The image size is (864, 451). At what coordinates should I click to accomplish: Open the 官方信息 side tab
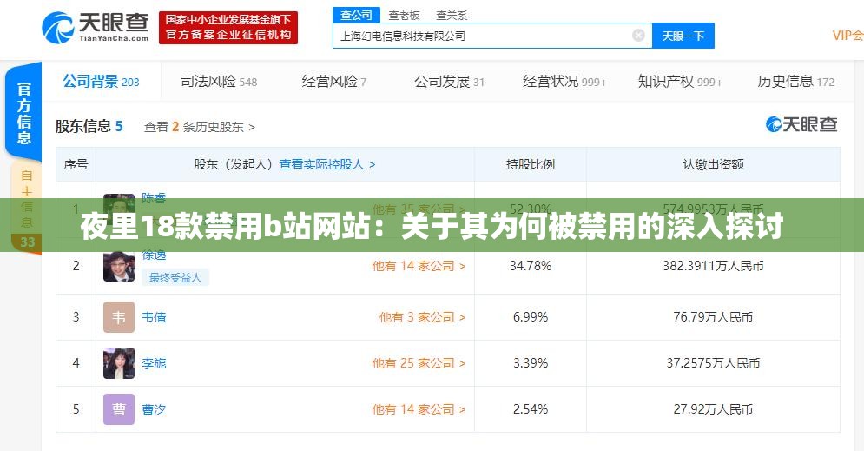(x=23, y=112)
